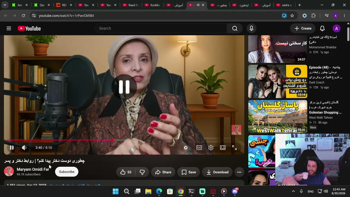Focus the YouTube search field
The width and height of the screenshot is (350, 197).
click(161, 28)
